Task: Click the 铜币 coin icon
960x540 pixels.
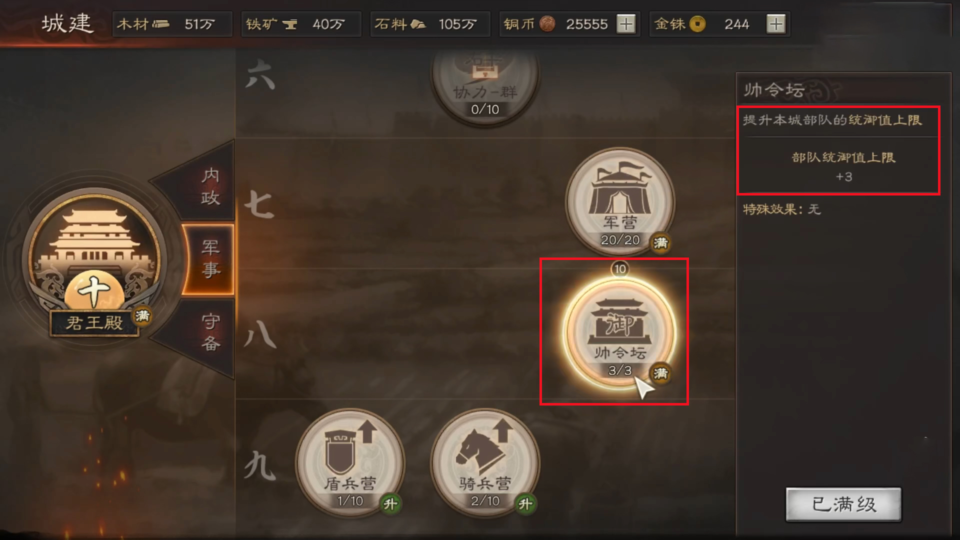Action: point(547,24)
